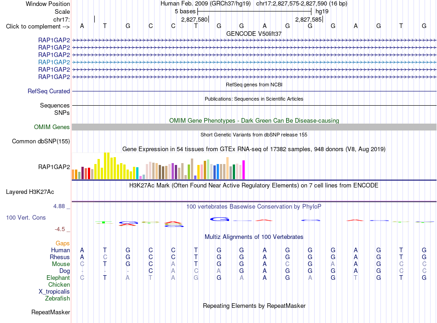Screen dimensions: 437x323
Task: Open the RefSeq Curated track label
Action: (x=49, y=91)
